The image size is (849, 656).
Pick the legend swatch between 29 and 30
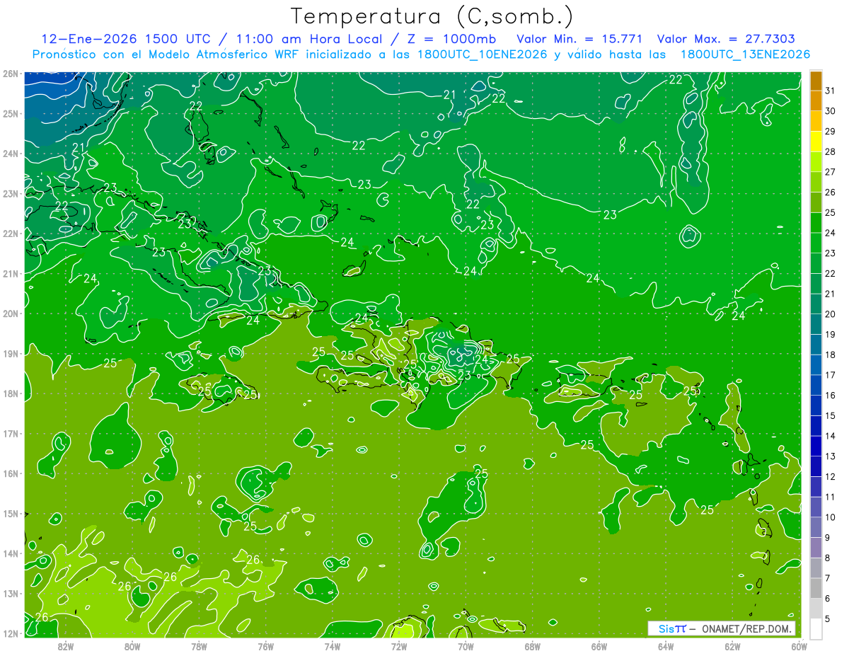[816, 121]
